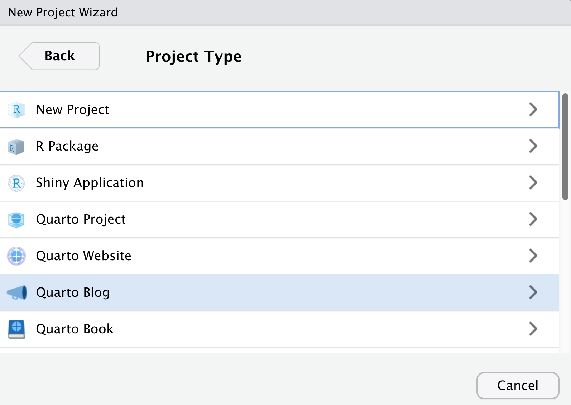This screenshot has height=405, width=571.
Task: Select the Quarto Blog project type
Action: (73, 292)
